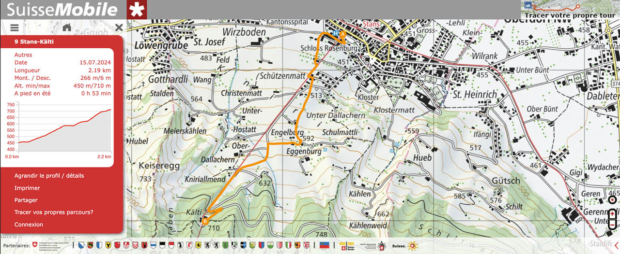Select the Partager option

click(x=26, y=200)
